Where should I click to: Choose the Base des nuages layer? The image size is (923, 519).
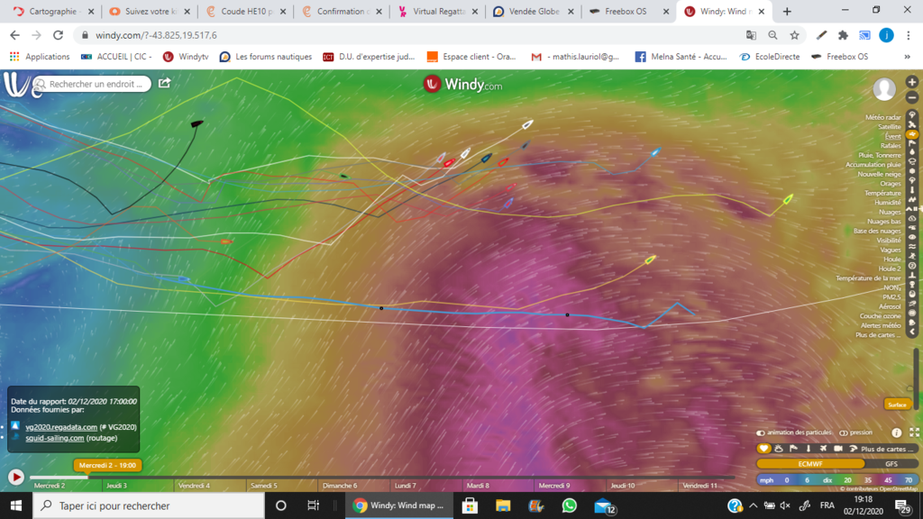click(x=877, y=231)
